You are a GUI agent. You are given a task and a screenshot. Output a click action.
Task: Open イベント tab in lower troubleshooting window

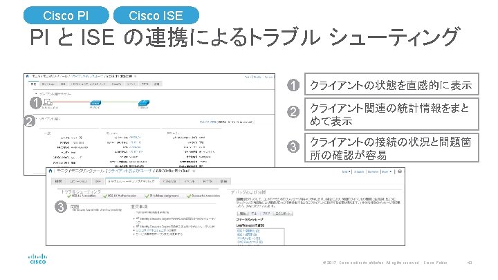tap(190, 181)
